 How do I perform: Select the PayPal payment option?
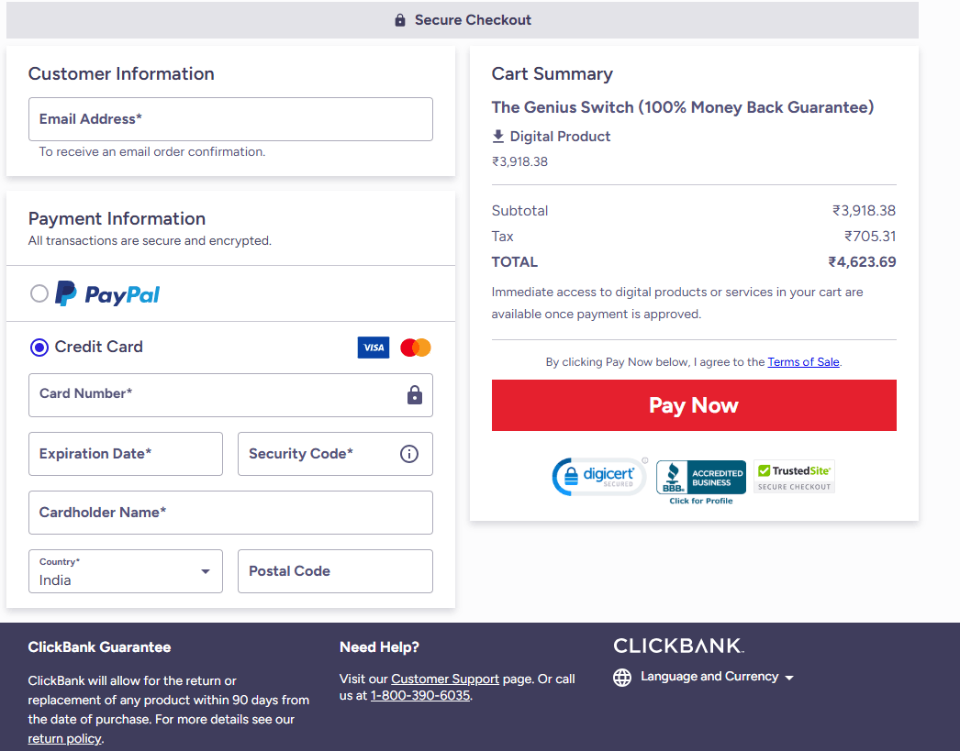[x=39, y=293]
